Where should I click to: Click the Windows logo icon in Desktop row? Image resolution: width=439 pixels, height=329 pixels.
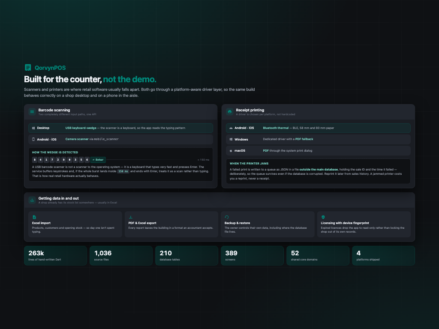[x=33, y=128]
